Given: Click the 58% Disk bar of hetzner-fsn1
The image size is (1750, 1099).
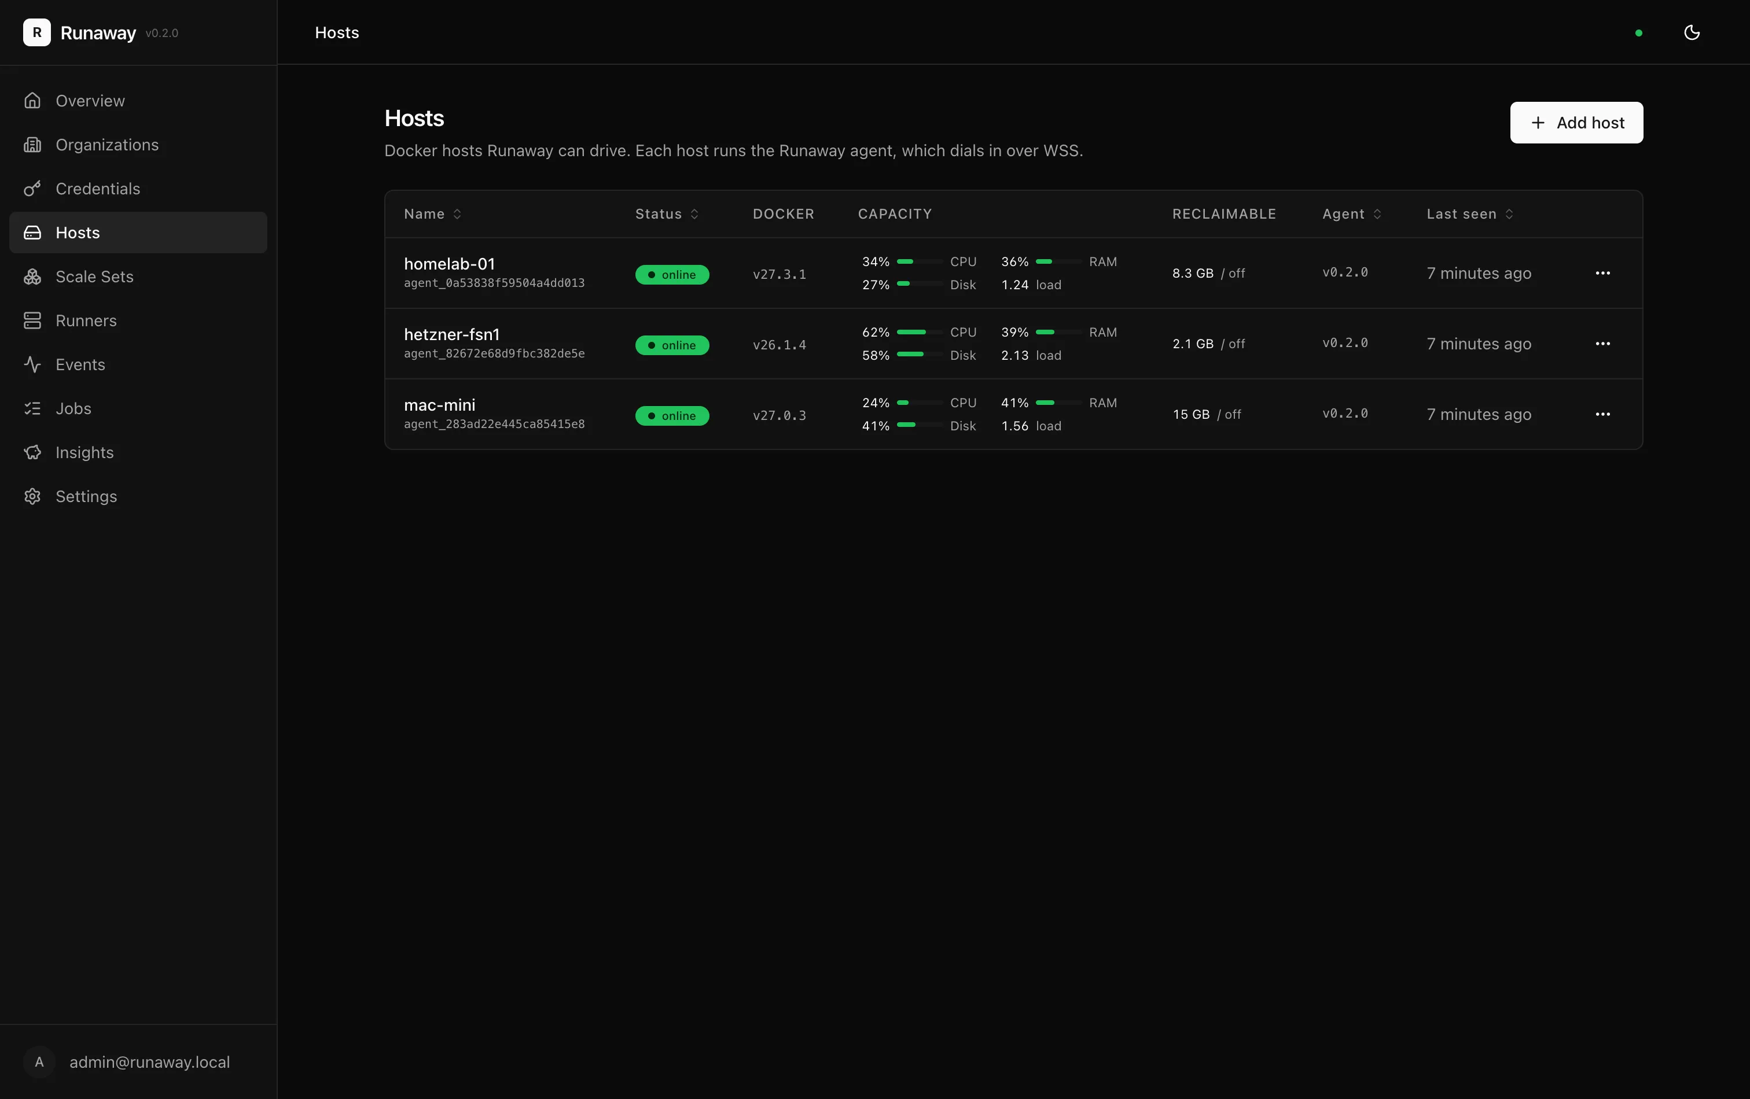Looking at the screenshot, I should point(920,355).
